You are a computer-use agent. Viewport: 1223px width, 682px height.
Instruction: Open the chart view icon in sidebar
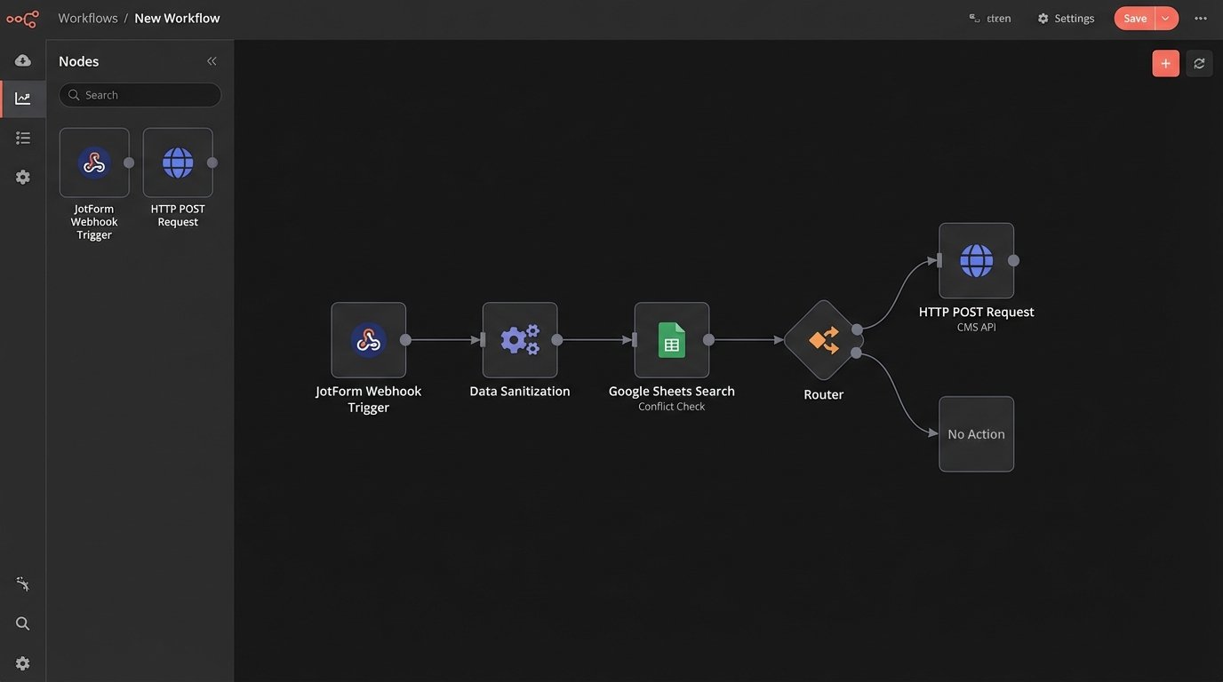(x=23, y=99)
